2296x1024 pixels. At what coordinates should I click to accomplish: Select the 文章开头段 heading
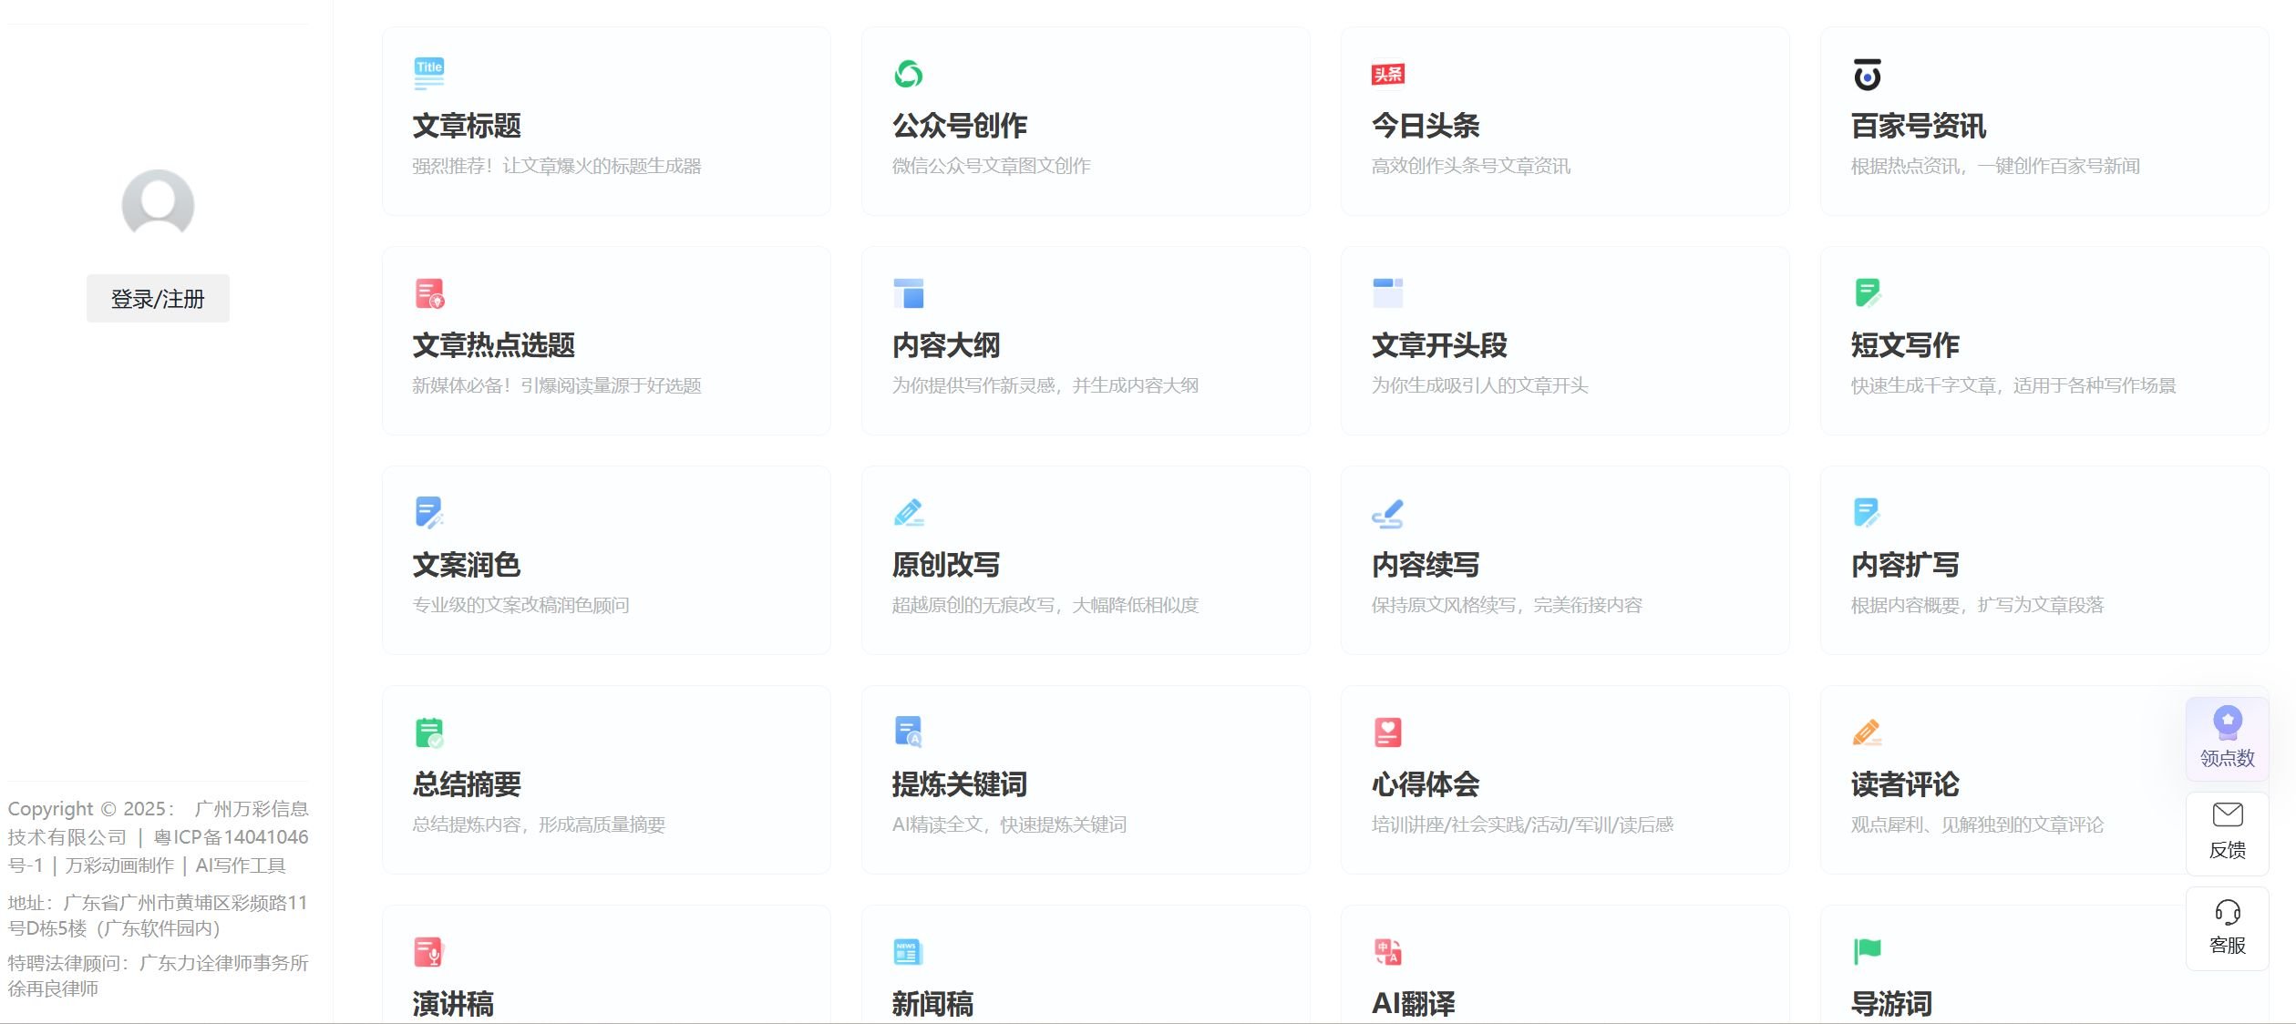click(x=1439, y=345)
